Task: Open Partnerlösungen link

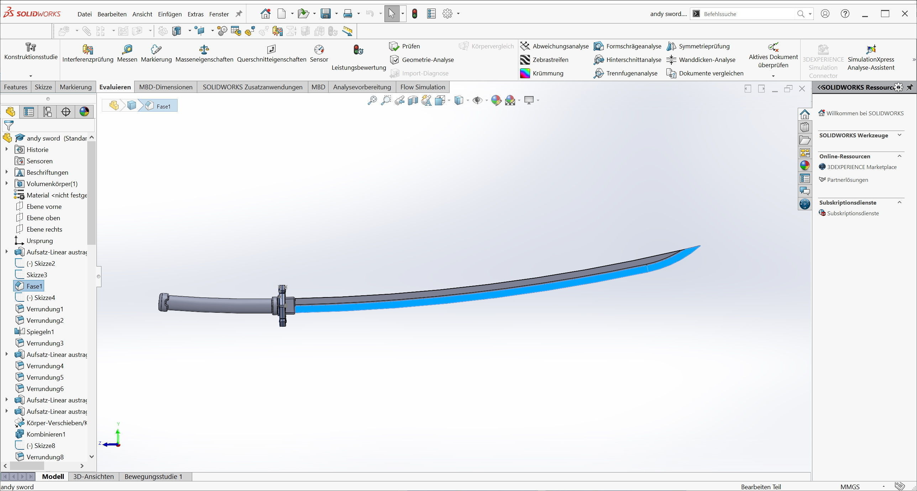Action: (x=848, y=180)
